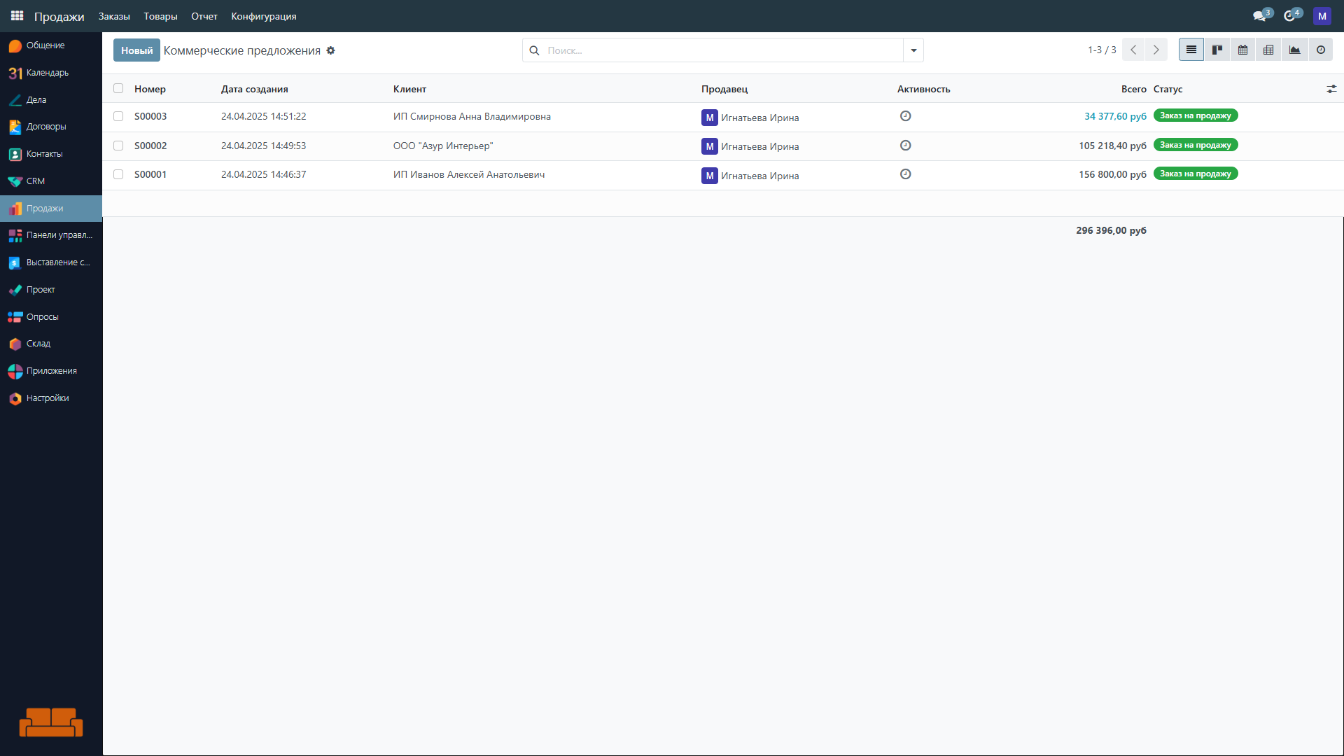Tick checkbox for order S00002
The height and width of the screenshot is (756, 1344).
pos(118,146)
